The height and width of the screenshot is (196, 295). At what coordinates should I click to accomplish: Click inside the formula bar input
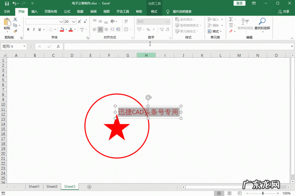[x=176, y=46]
